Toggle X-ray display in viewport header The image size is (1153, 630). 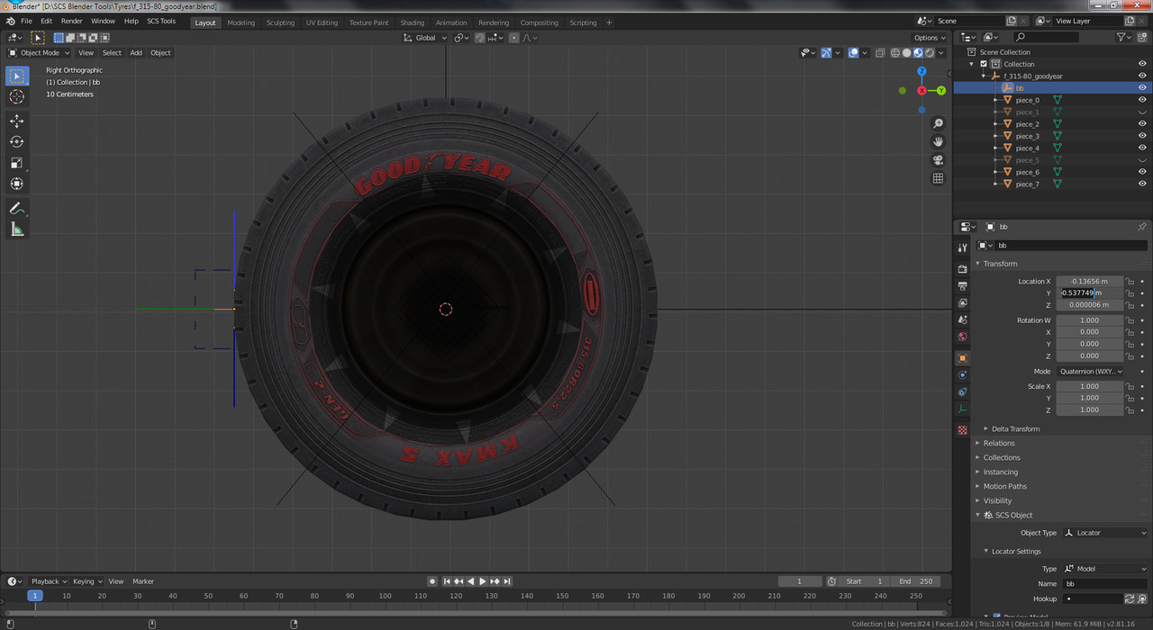(x=881, y=53)
